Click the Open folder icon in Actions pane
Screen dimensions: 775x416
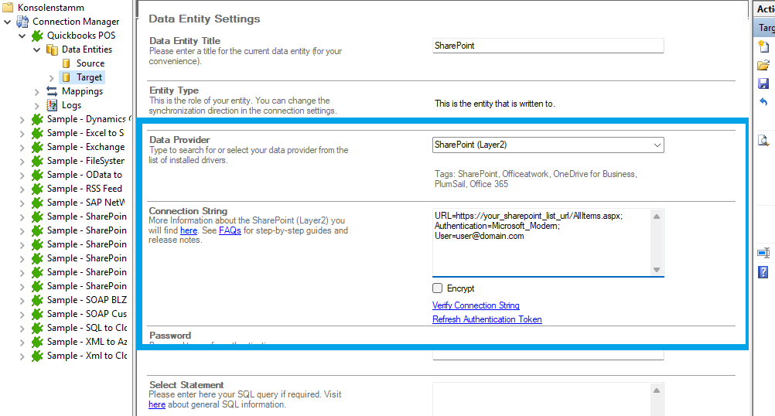coord(763,65)
